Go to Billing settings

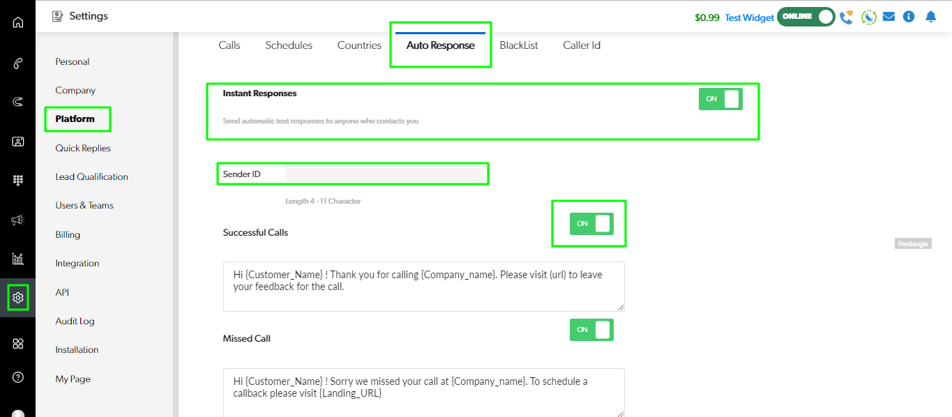[x=68, y=234]
